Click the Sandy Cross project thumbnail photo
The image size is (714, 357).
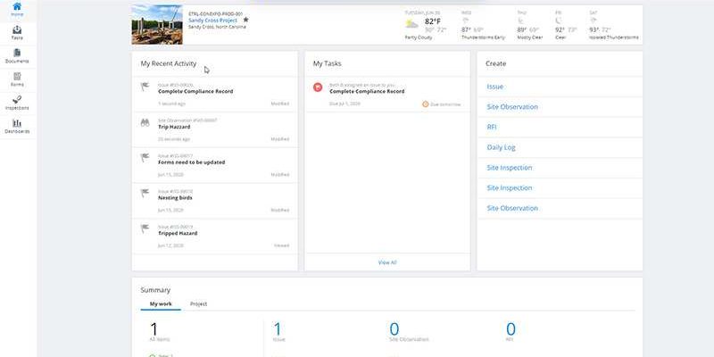157,24
